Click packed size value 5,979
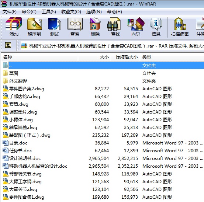Image resolution: width=204 pixels, height=202 pixels. point(132,143)
